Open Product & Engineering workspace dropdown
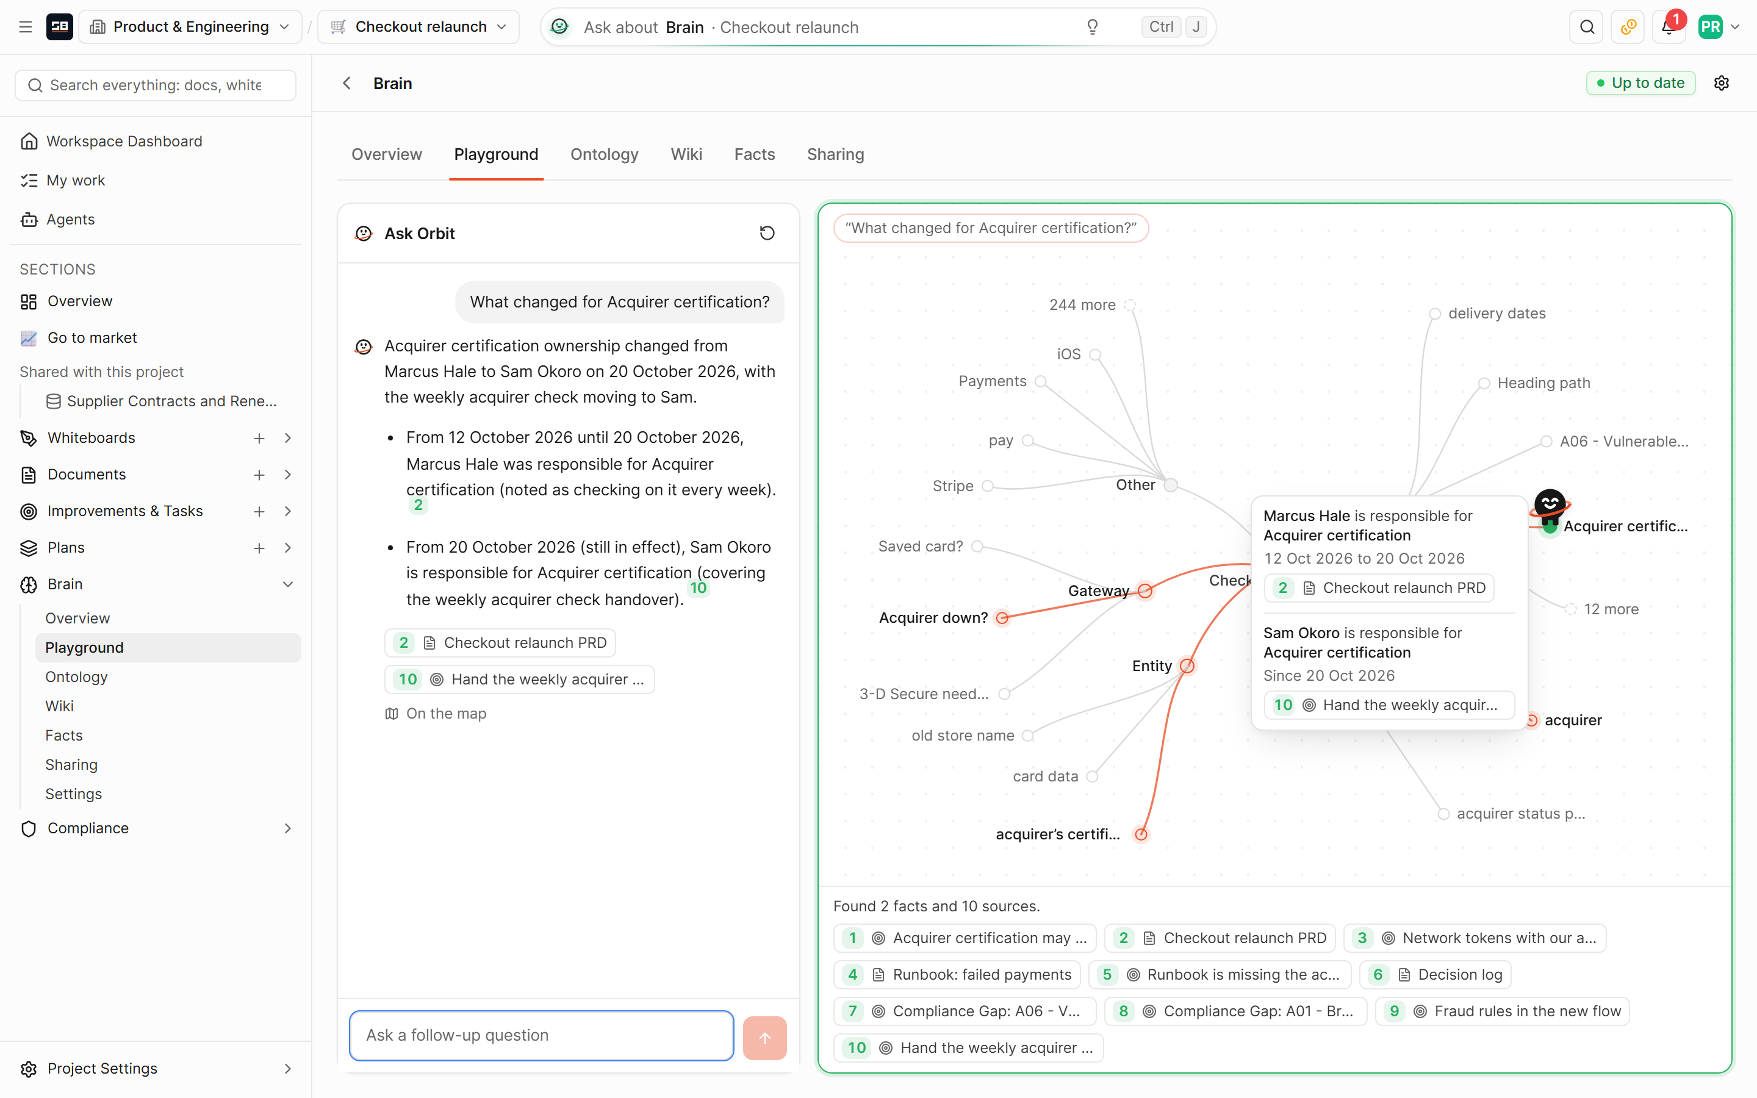This screenshot has width=1757, height=1098. click(x=190, y=27)
